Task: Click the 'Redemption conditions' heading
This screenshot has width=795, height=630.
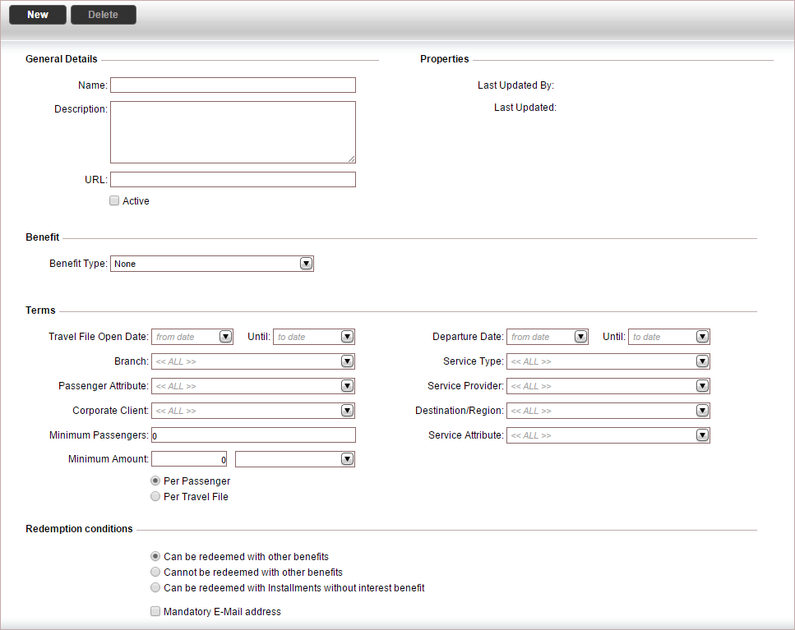Action: click(x=79, y=529)
